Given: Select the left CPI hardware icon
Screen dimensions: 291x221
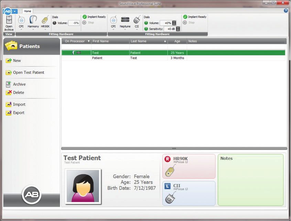Looking at the screenshot, I should point(21,20).
